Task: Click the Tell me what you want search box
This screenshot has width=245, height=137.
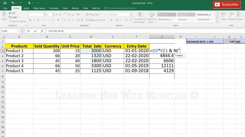Action: tap(121, 8)
